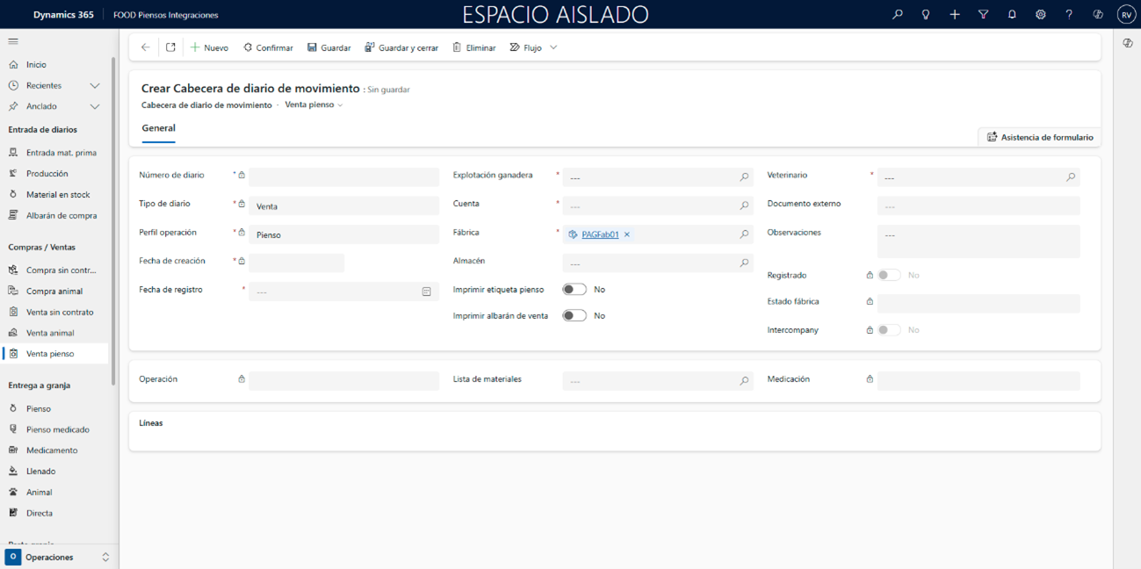
Task: Enable Imprimir albarán de venta toggle
Action: [574, 316]
